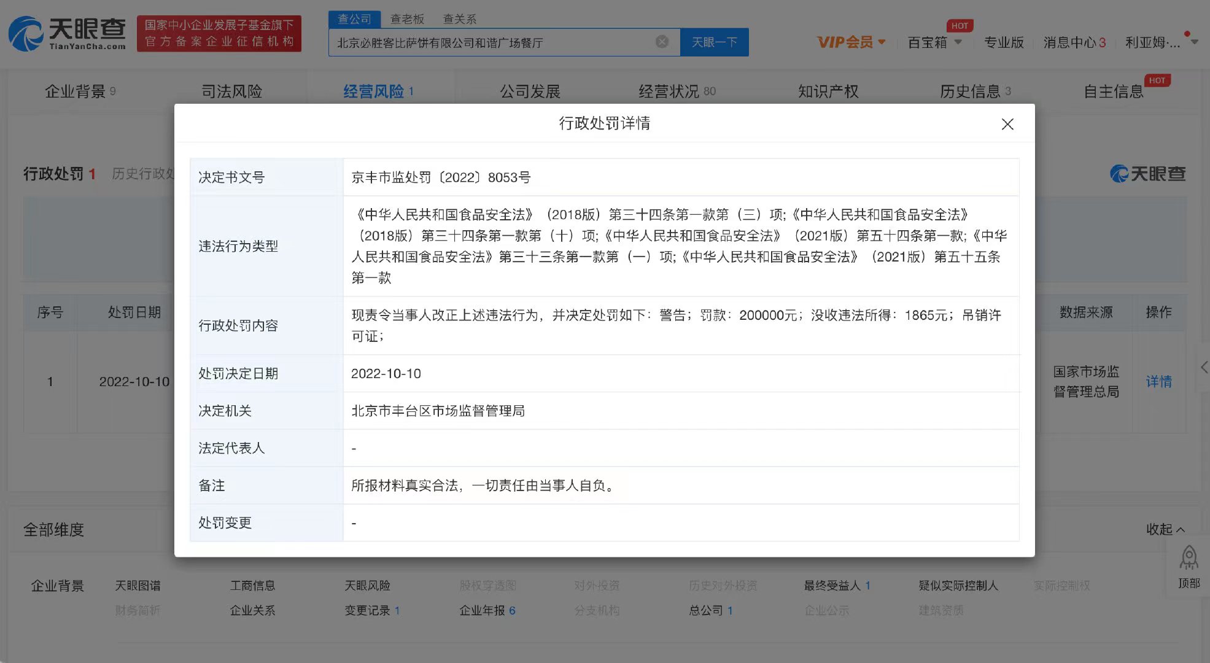Click the 所报材料真实合法 remark text
Viewport: 1210px width, 663px height.
tap(484, 486)
